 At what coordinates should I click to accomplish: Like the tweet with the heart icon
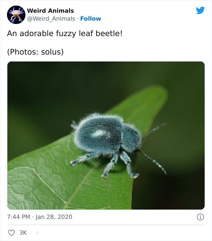[12, 233]
